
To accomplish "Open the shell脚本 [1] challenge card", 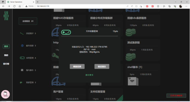I will (143, 75).
